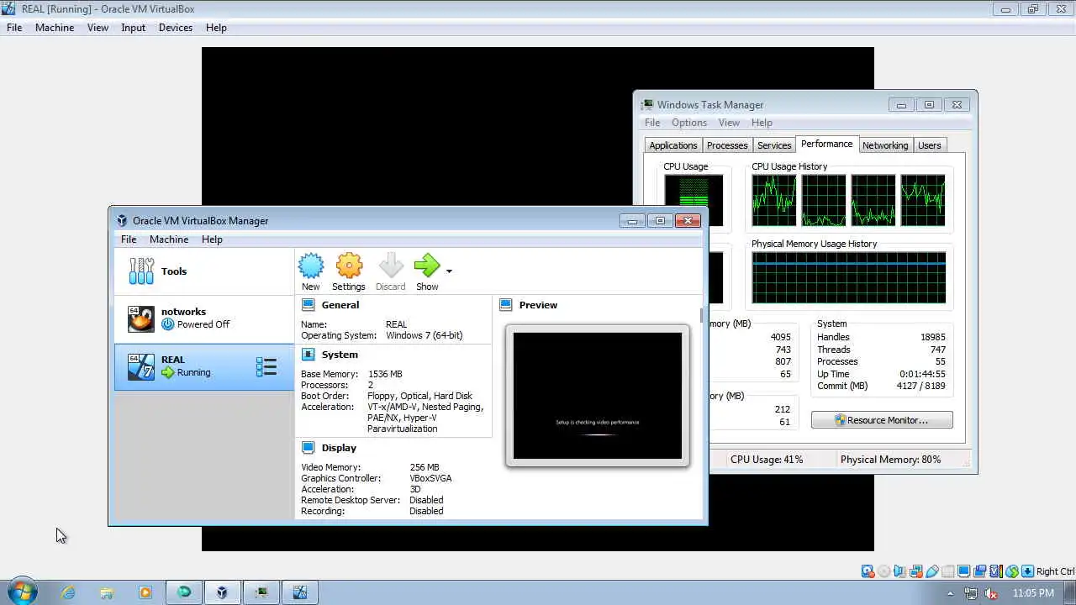This screenshot has height=605, width=1076.
Task: Expand the Show button dropdown arrow
Action: 449,271
